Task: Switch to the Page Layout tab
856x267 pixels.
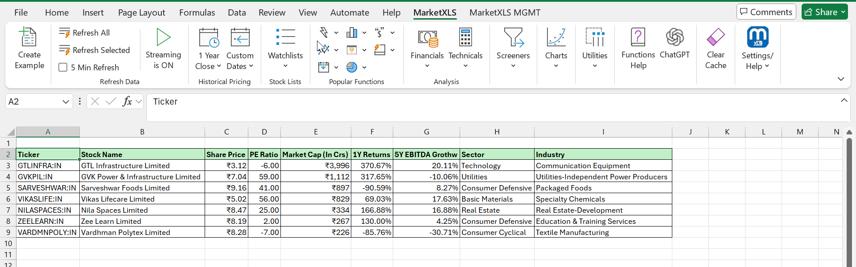Action: 141,12
